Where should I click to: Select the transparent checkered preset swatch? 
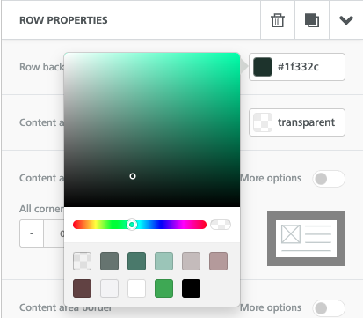click(82, 261)
